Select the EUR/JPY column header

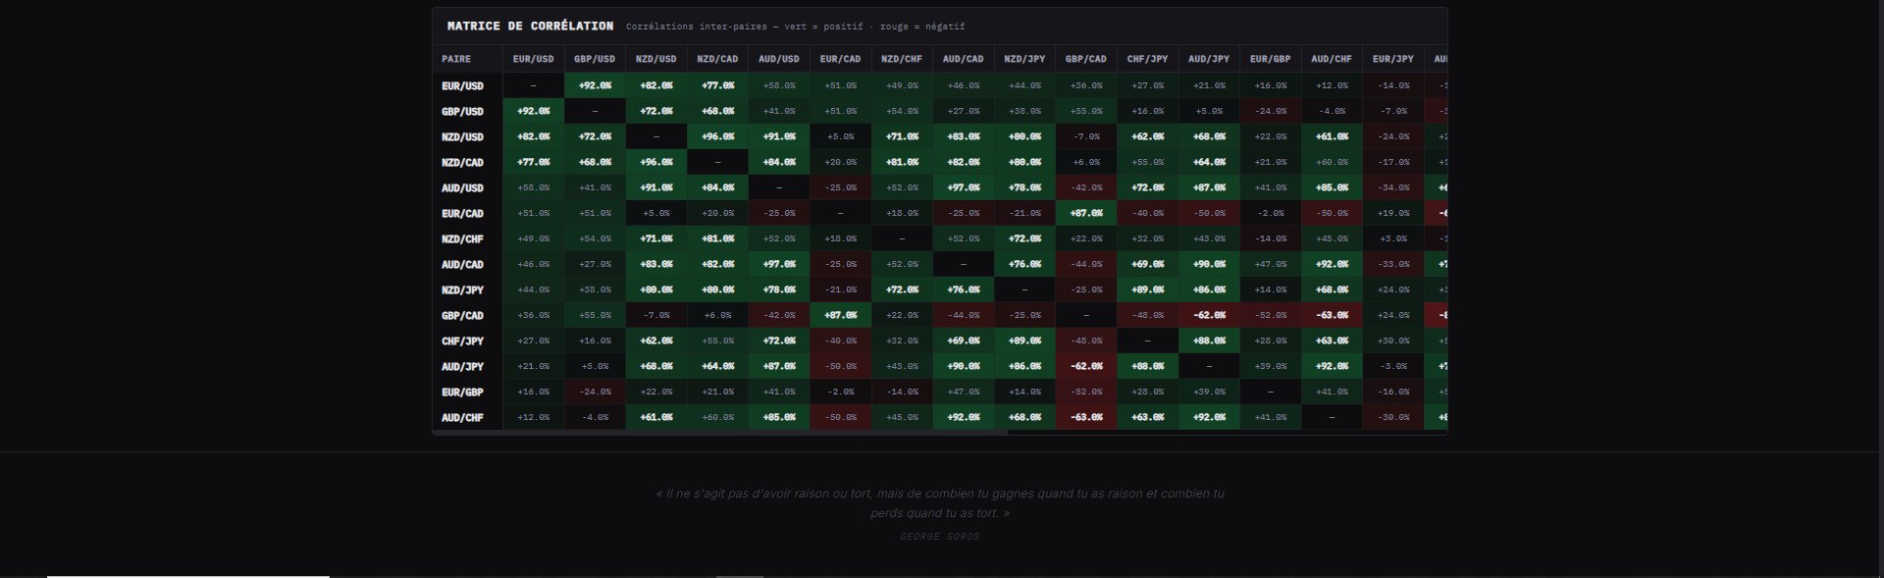pos(1392,59)
